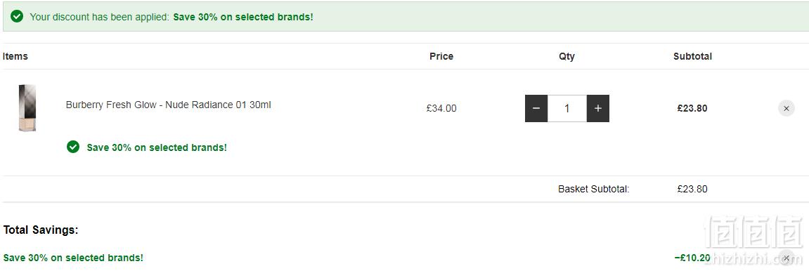
Task: Increase quantity with the plus button
Action: pyautogui.click(x=598, y=108)
